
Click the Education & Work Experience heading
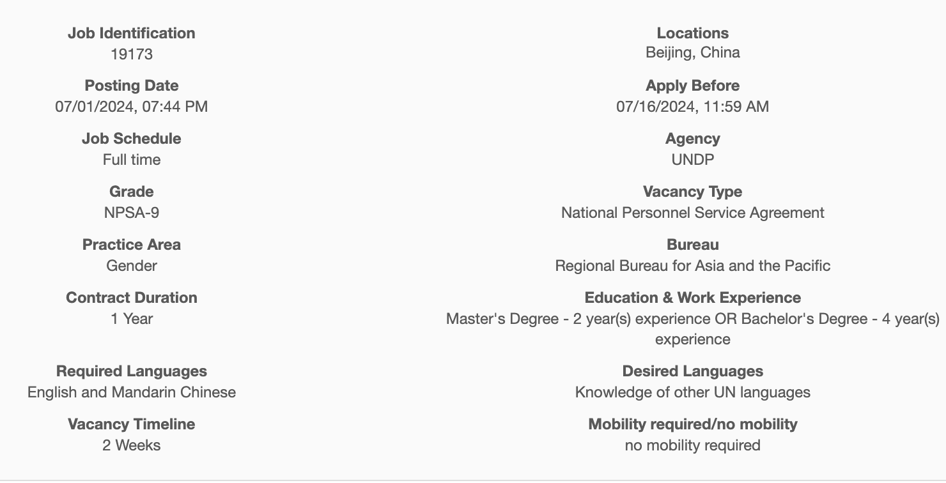click(x=693, y=298)
